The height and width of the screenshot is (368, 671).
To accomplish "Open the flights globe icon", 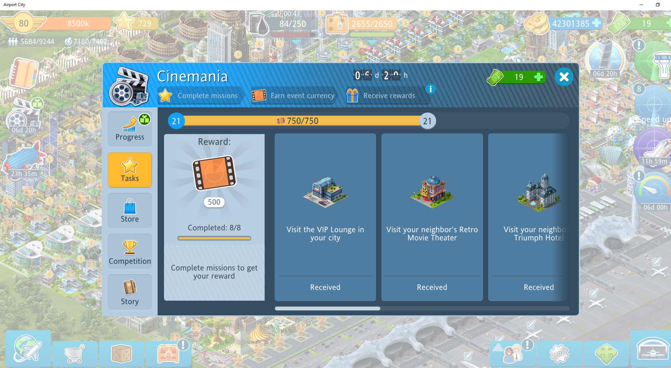I will [28, 348].
